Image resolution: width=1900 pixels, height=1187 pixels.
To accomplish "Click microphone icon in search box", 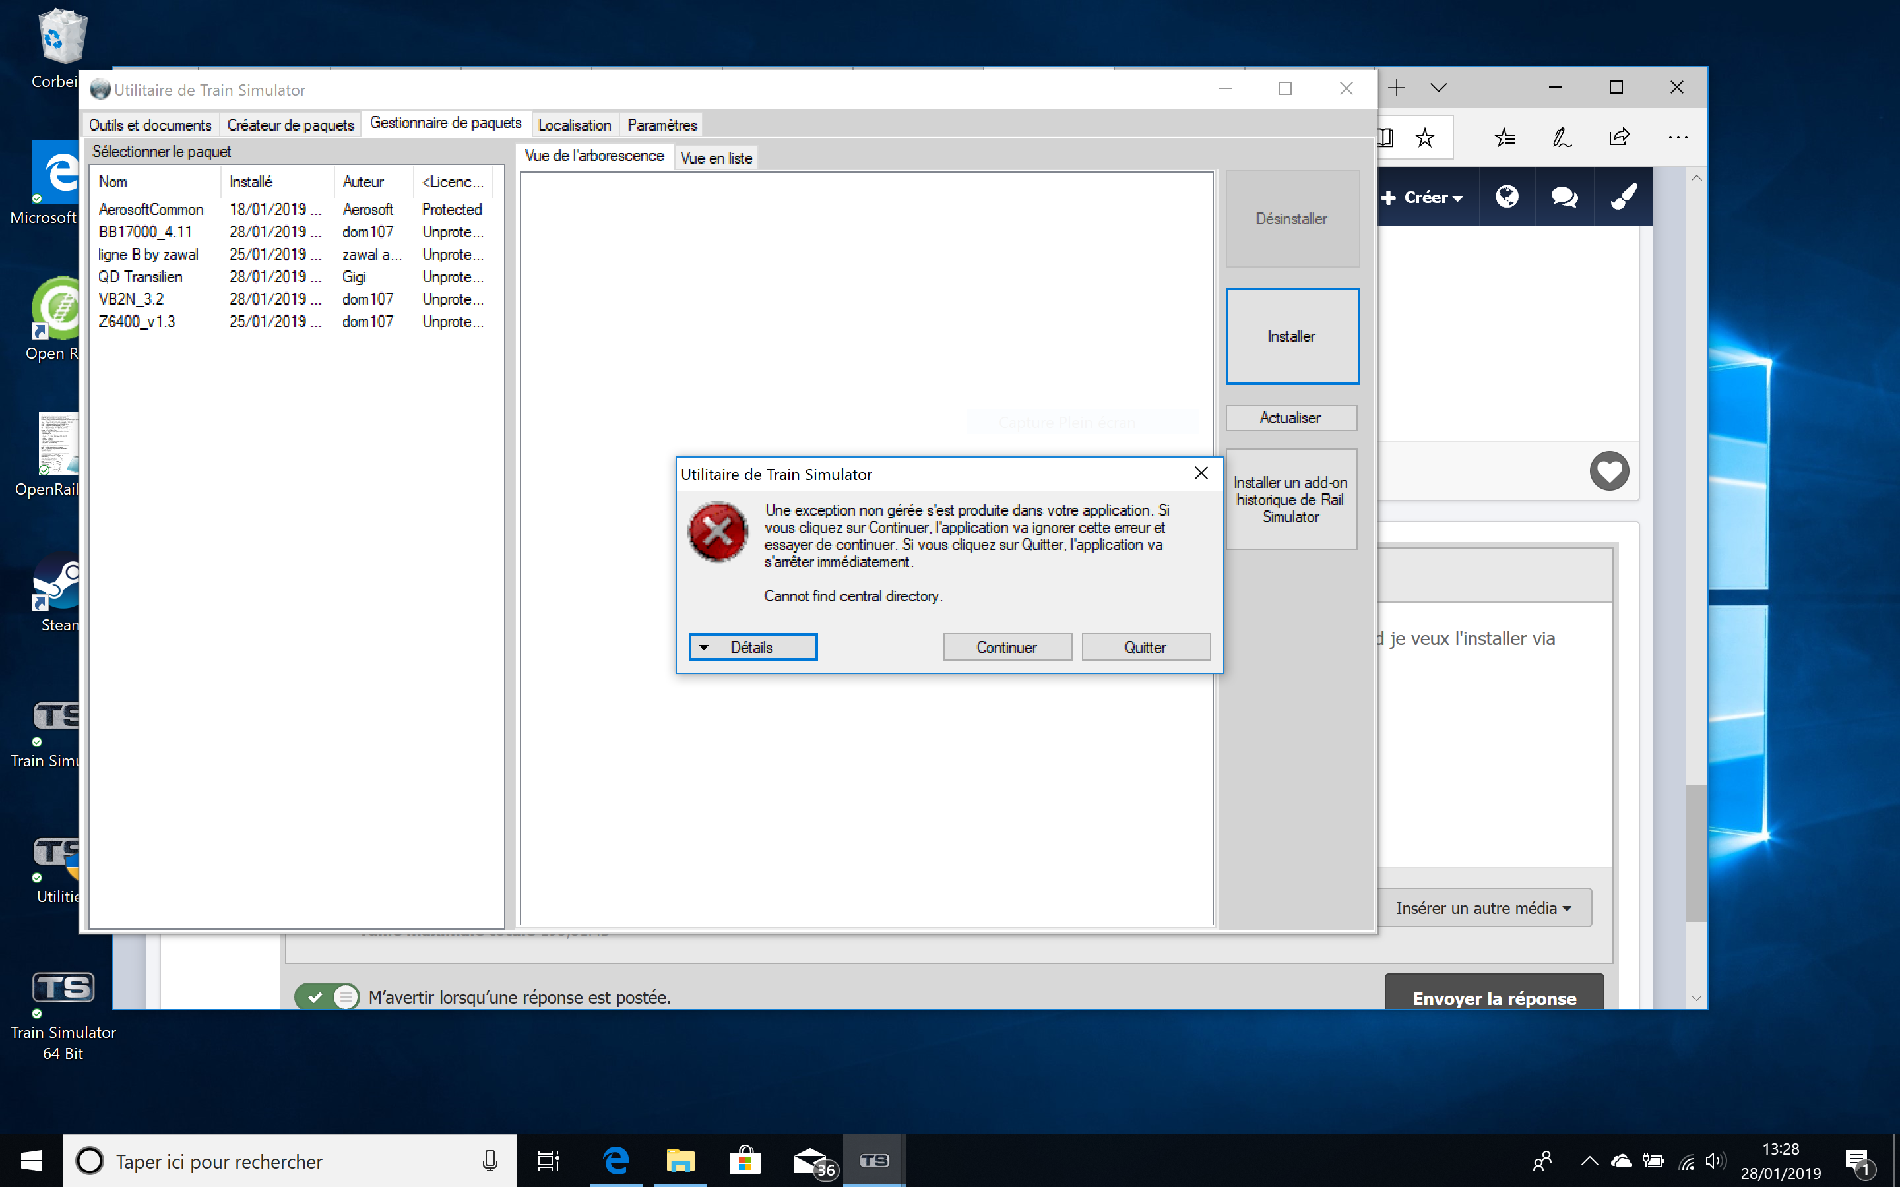I will [x=490, y=1161].
